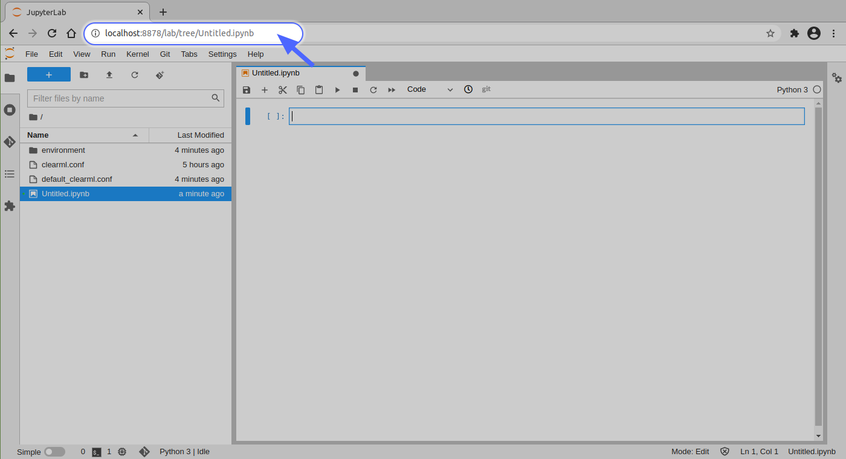Restart kernel and run all cells
This screenshot has width=846, height=459.
(392, 90)
